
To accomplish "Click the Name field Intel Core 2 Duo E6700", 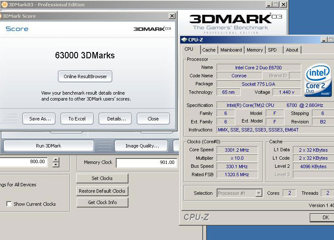I will pos(259,68).
